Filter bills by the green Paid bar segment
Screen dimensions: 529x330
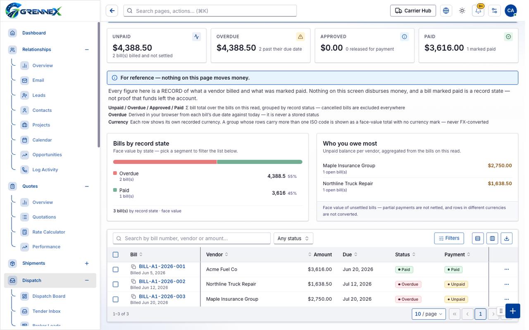point(260,162)
